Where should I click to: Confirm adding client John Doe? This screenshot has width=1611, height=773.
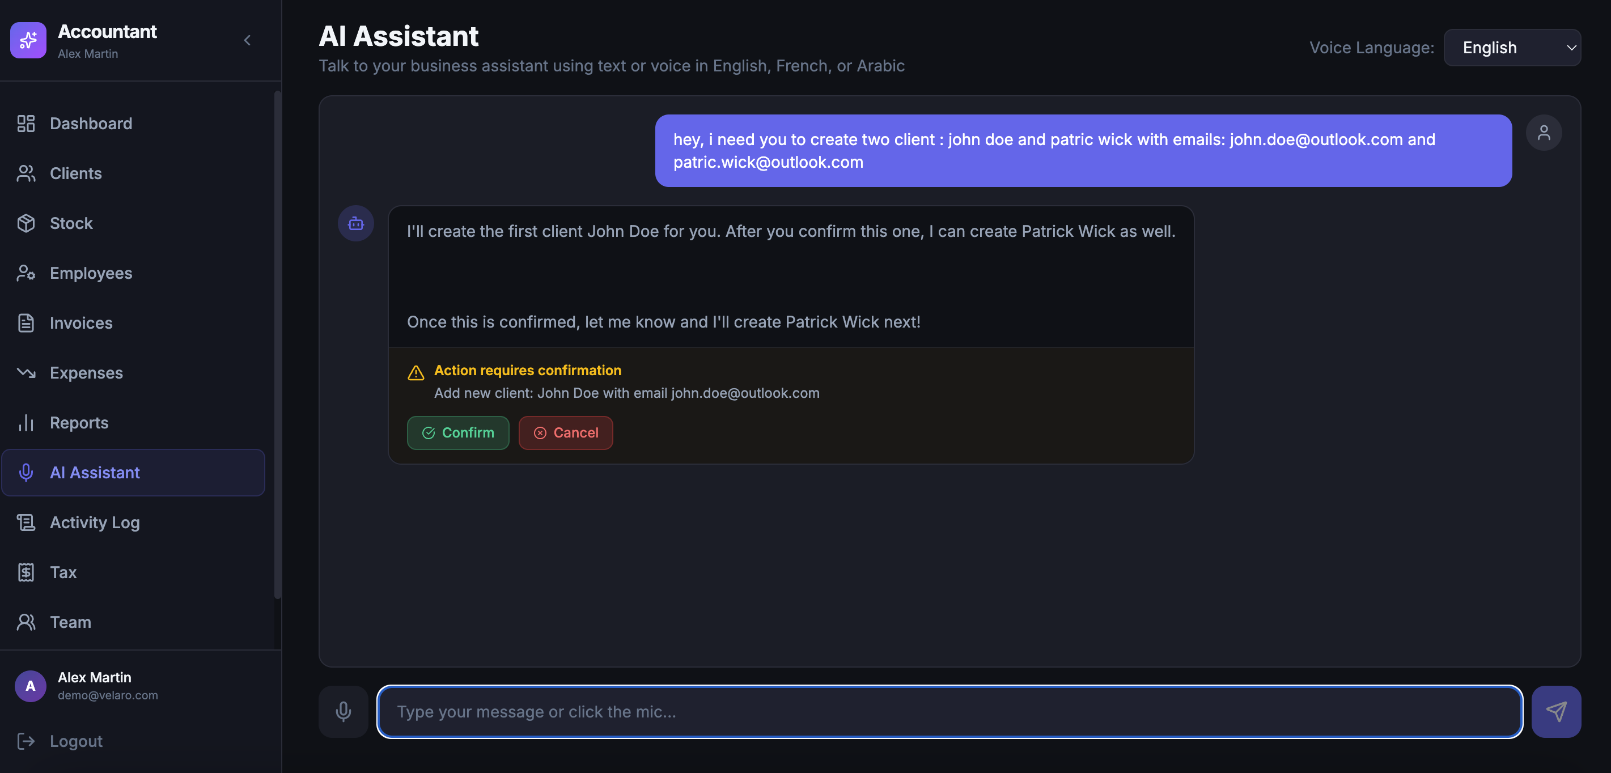458,433
